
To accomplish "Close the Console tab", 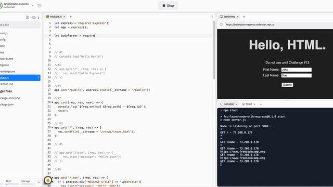I will (x=236, y=104).
